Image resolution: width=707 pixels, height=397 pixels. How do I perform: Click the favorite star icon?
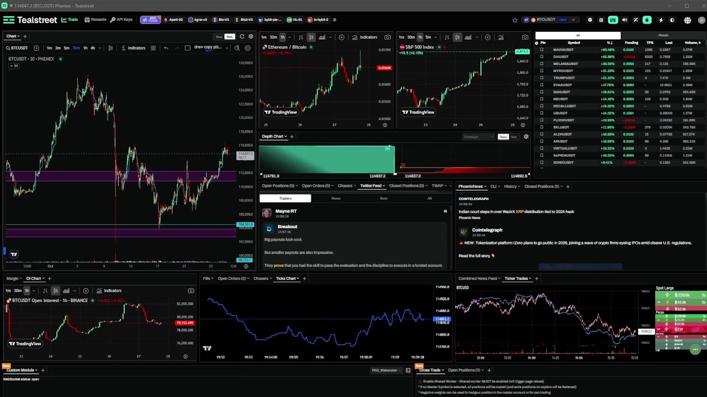point(515,20)
